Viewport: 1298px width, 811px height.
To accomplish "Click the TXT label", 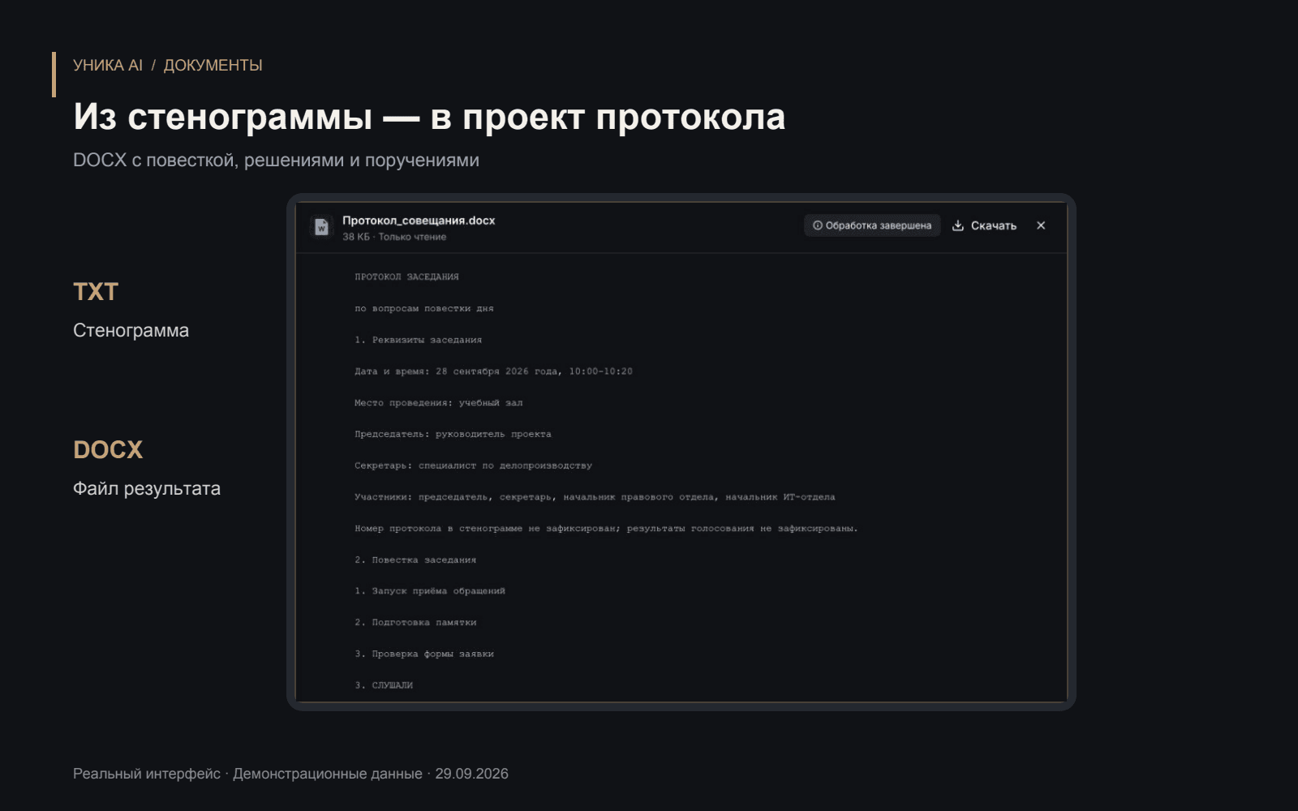I will (96, 292).
